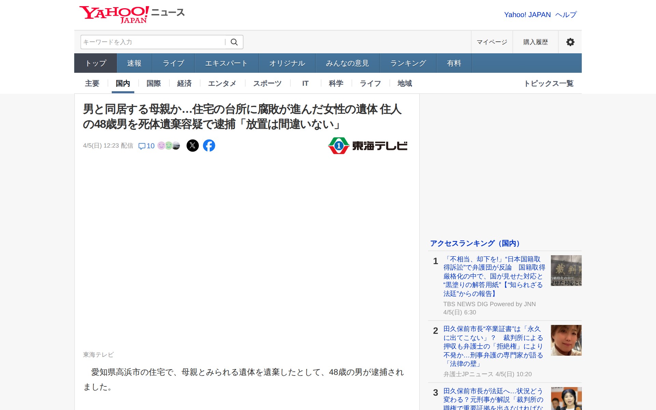Click the Yahoo! JAPAN News logo

pos(132,14)
